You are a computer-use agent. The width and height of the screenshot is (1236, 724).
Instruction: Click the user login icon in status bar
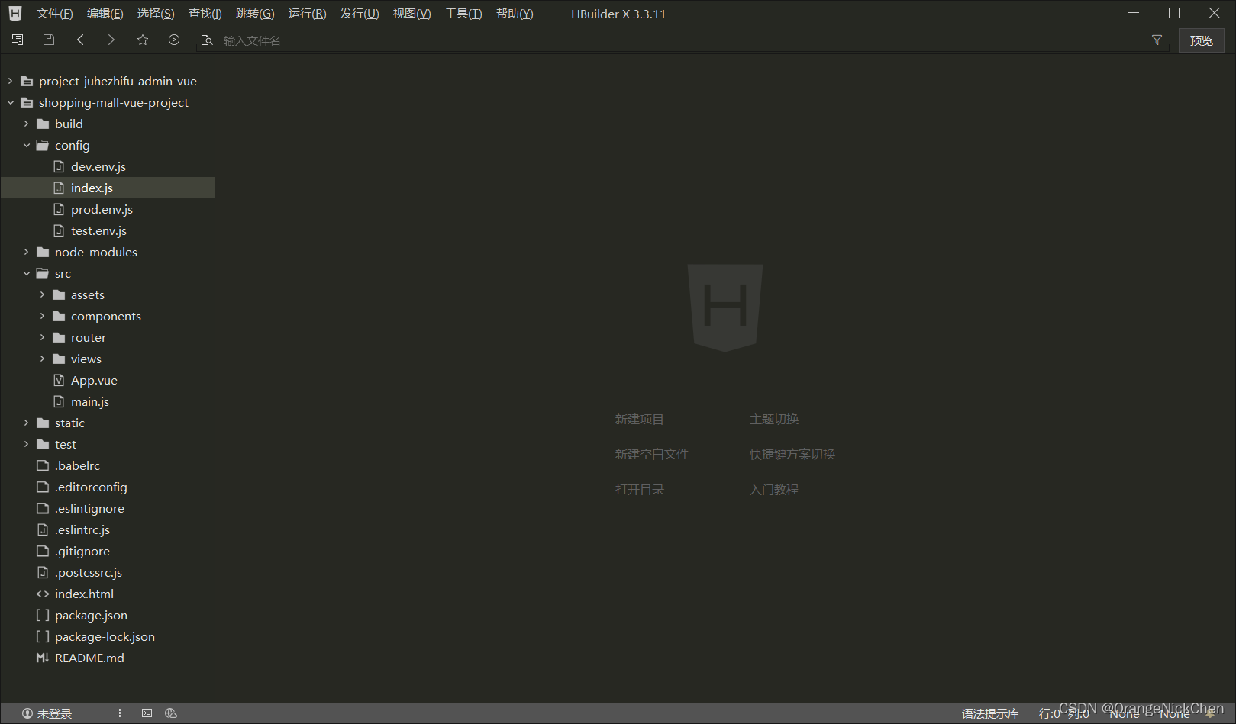pos(27,713)
